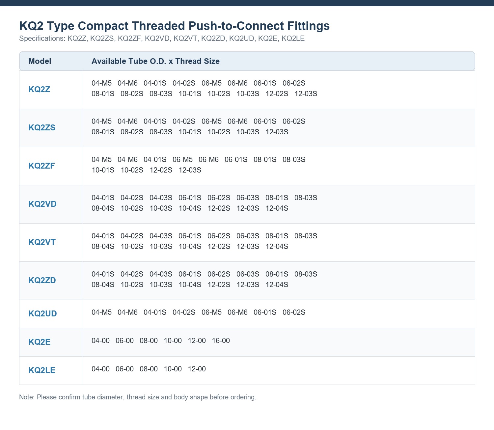
Task: Click the KQ2ZF model name
Action: [x=41, y=166]
